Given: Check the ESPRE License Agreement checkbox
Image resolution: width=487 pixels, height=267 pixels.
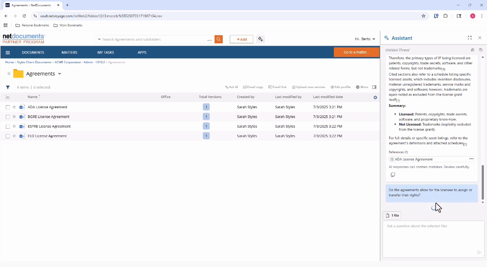Looking at the screenshot, I should point(8,126).
